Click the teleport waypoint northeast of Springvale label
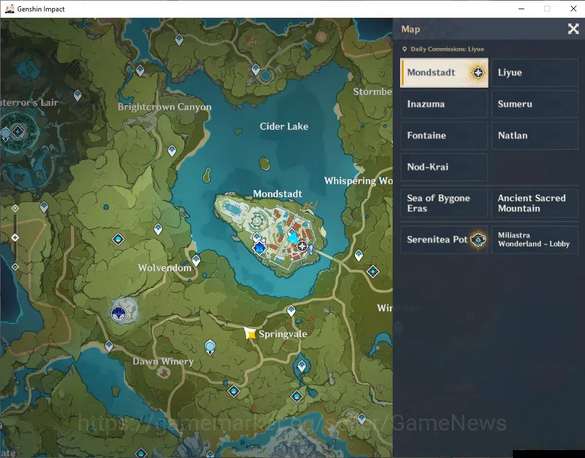This screenshot has height=458, width=585. point(291,310)
